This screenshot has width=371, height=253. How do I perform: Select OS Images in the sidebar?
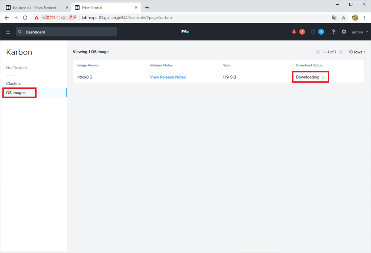pos(16,93)
